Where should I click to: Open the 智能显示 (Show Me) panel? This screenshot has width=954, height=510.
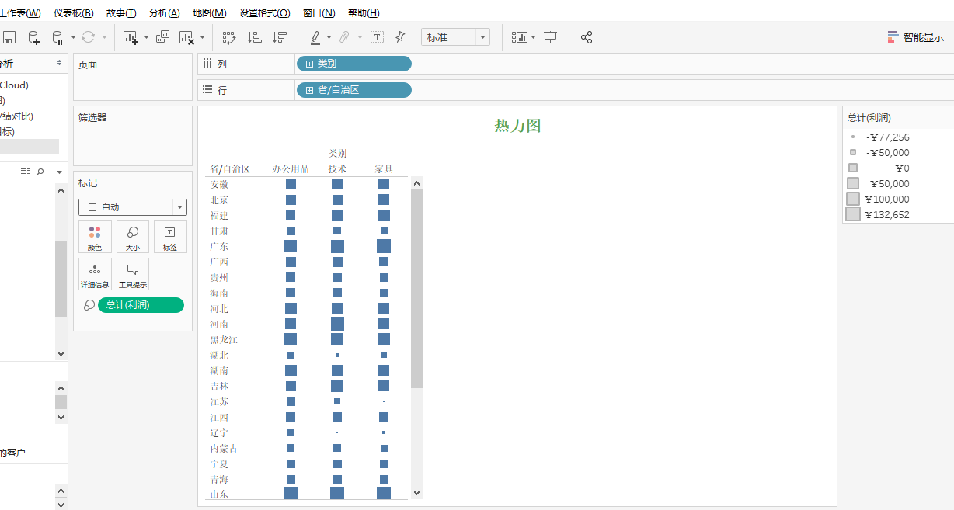point(916,37)
